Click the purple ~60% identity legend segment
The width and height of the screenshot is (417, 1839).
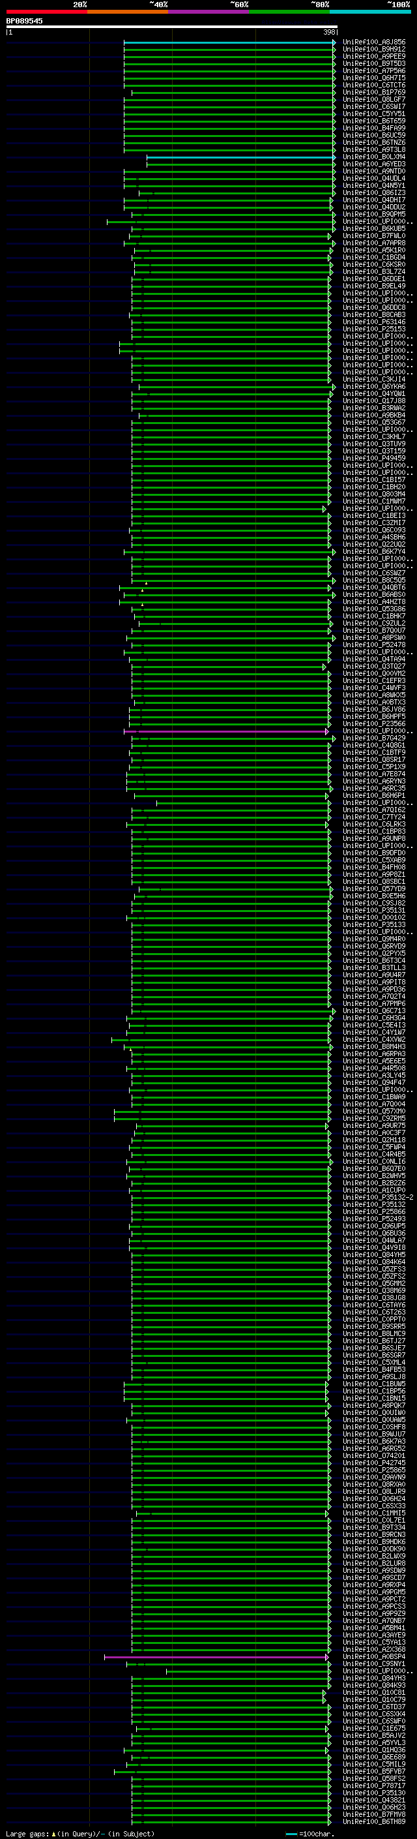tap(209, 12)
